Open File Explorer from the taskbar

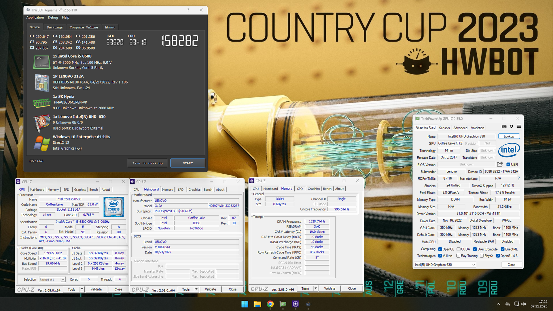257,304
